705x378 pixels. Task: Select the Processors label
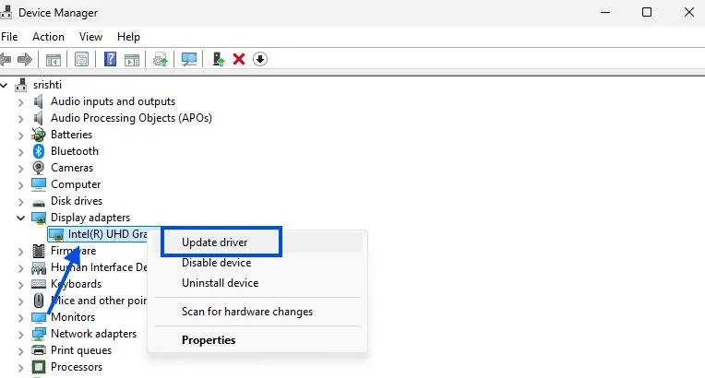pyautogui.click(x=77, y=367)
